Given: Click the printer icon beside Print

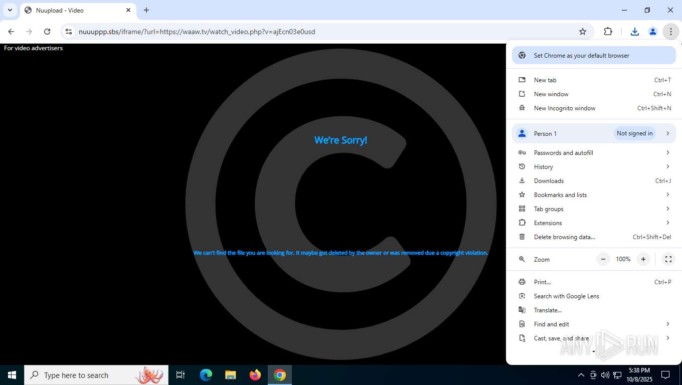Looking at the screenshot, I should pos(522,282).
